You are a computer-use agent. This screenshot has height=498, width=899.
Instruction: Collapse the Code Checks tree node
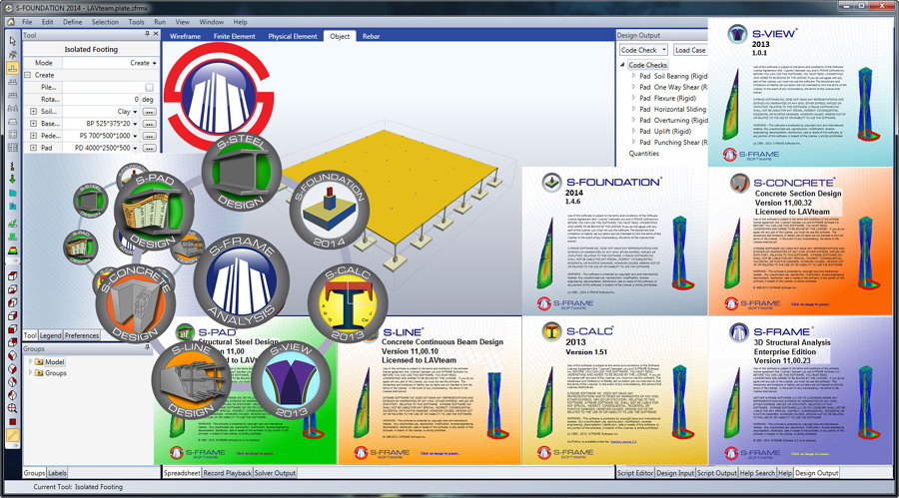(622, 65)
